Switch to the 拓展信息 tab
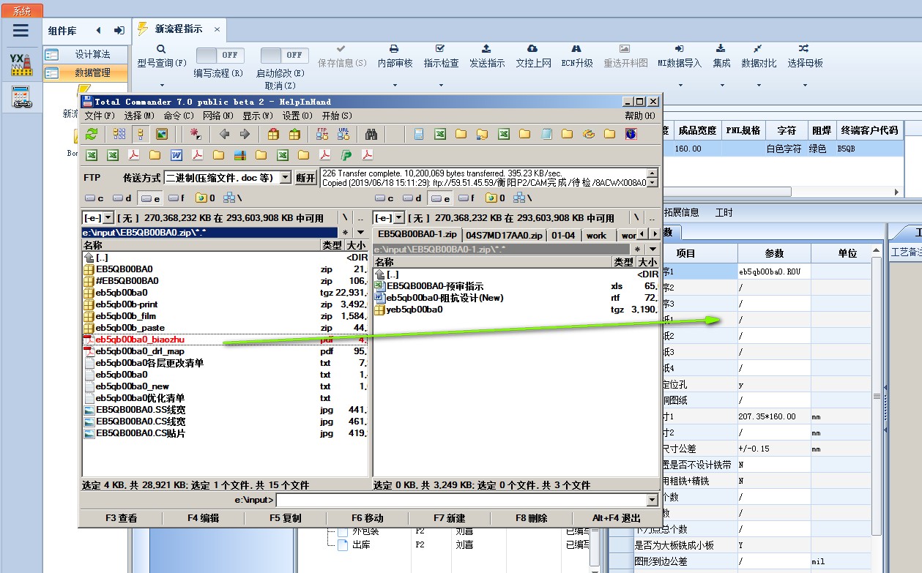 coord(681,212)
